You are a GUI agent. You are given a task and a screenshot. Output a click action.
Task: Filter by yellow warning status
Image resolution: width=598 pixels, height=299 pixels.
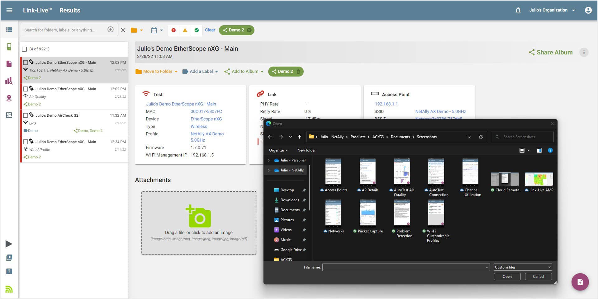[185, 30]
